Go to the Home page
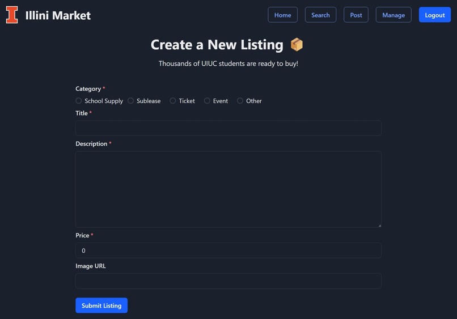457x319 pixels. [x=282, y=15]
